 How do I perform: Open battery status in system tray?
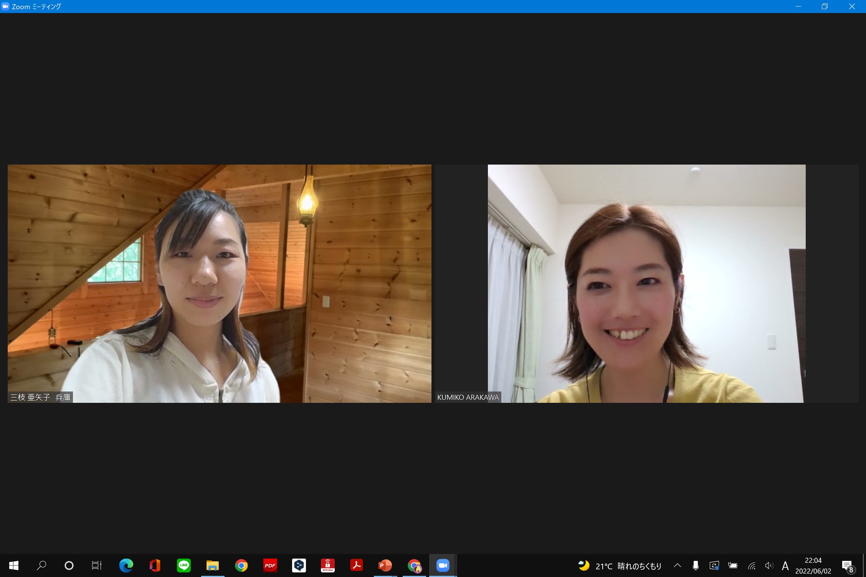733,565
